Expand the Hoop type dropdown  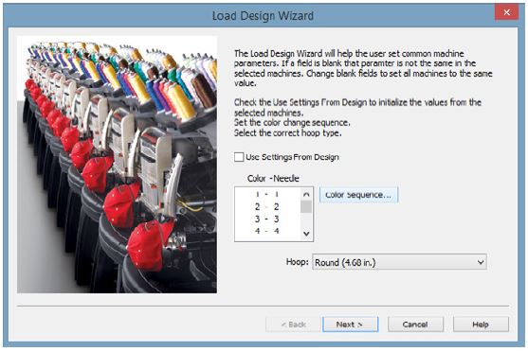(x=399, y=262)
